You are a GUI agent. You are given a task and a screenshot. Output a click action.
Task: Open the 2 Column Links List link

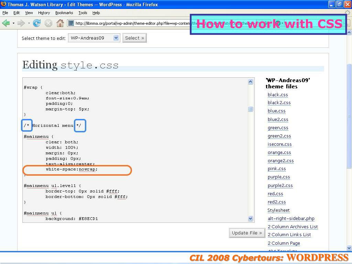tap(289, 234)
